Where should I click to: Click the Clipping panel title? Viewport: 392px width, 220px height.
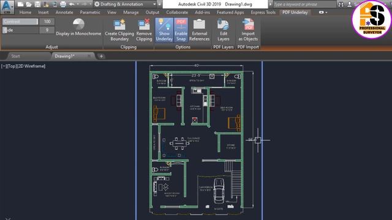pos(128,47)
